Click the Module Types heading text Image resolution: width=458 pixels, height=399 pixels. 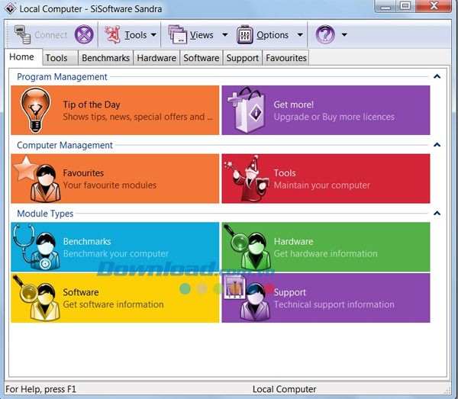click(x=45, y=214)
